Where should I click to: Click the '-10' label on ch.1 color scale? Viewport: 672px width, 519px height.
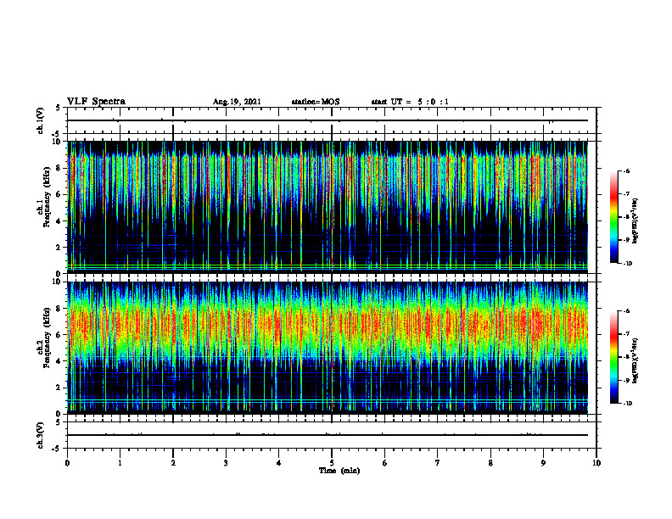(627, 264)
